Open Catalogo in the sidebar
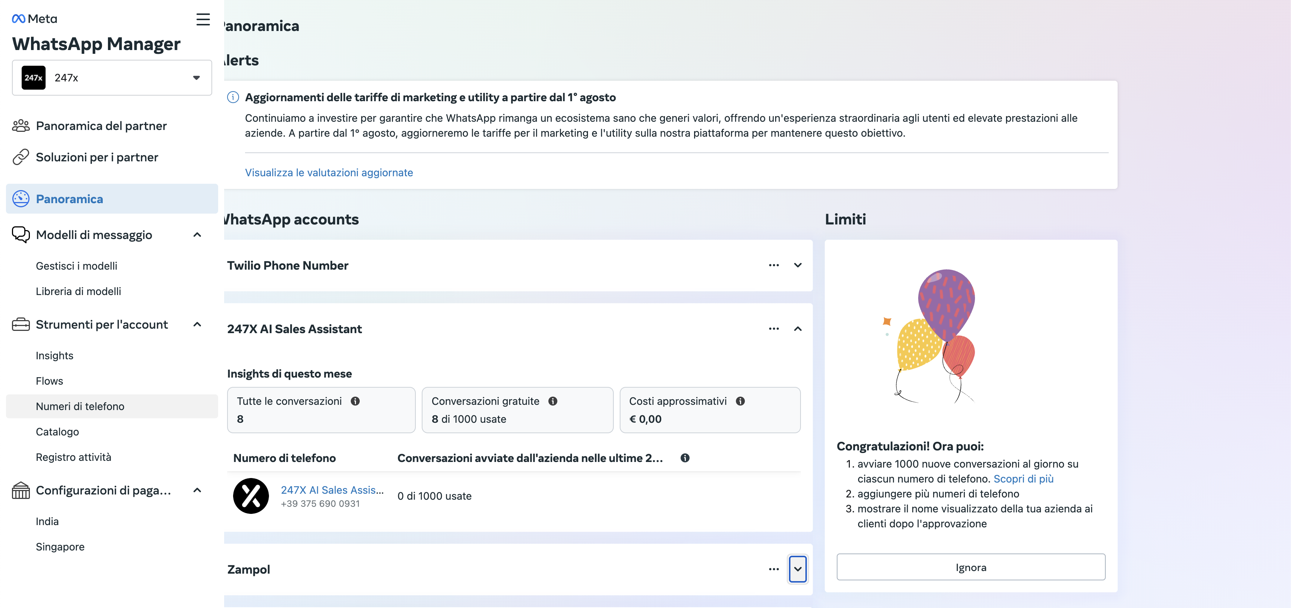This screenshot has height=608, width=1291. pos(57,432)
